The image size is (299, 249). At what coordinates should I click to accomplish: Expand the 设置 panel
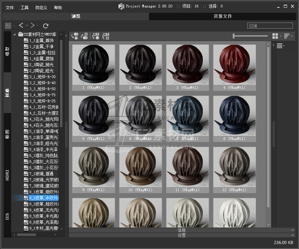(182, 235)
